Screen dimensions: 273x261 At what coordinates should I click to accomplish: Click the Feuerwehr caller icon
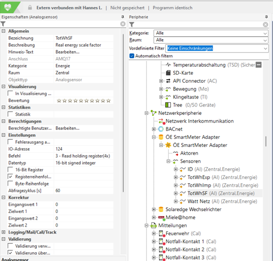pos(161,233)
